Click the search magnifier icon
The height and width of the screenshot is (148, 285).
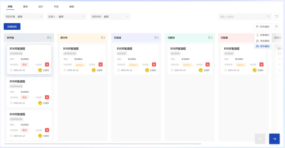(x=268, y=17)
